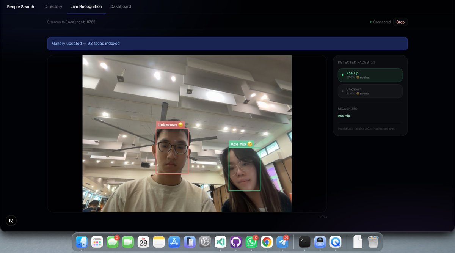This screenshot has width=455, height=253.
Task: Select the Ace Yip detected face card
Action: tap(370, 75)
